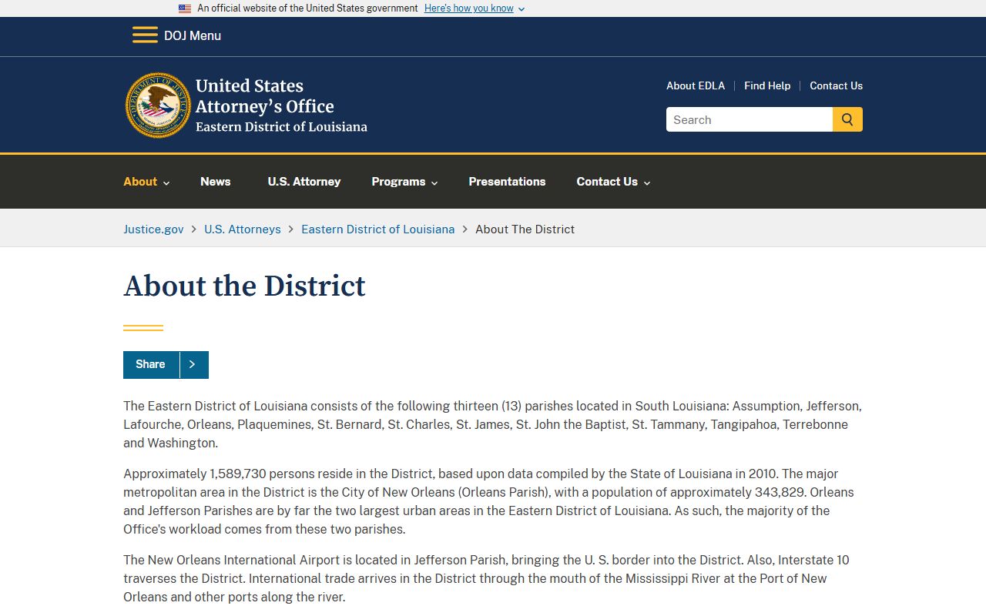Expand the Programs menu chevron
Viewport: 986px width, 616px height.
pos(434,183)
